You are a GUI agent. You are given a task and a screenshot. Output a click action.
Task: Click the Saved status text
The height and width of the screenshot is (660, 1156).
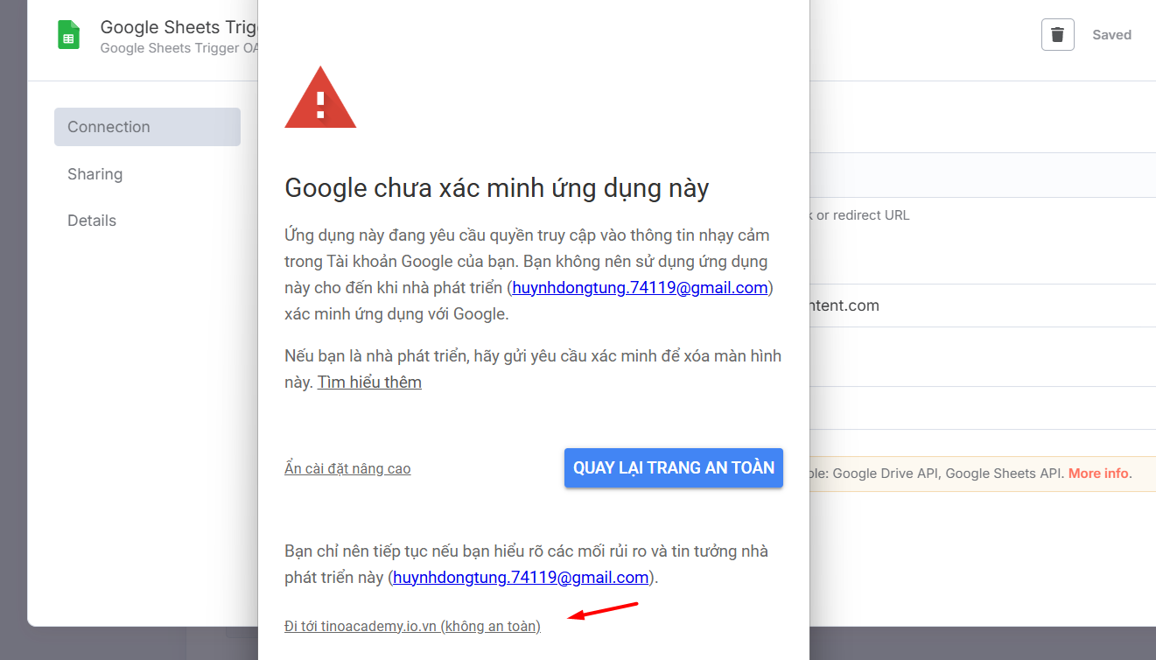1111,35
